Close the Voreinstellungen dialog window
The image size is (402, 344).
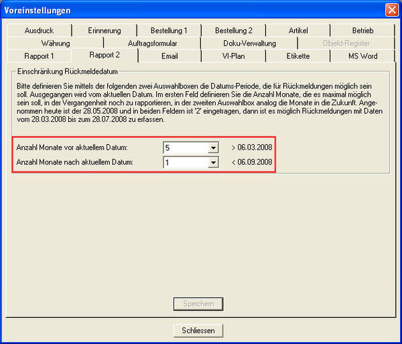pos(391,10)
